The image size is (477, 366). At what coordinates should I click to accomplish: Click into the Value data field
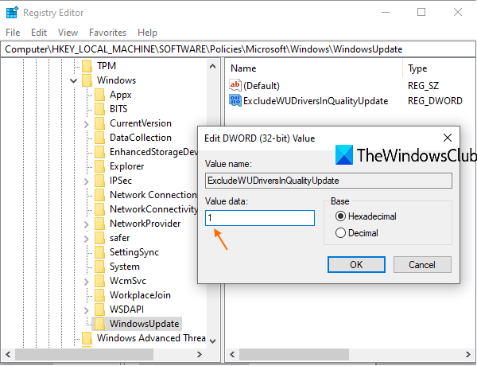[260, 218]
